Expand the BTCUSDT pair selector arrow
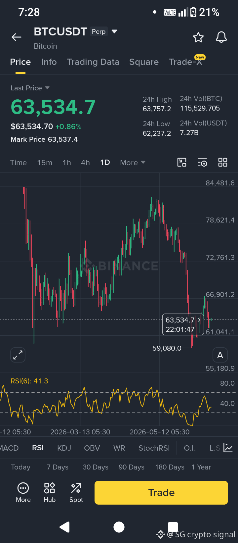Image resolution: width=238 pixels, height=543 pixels. (x=114, y=31)
